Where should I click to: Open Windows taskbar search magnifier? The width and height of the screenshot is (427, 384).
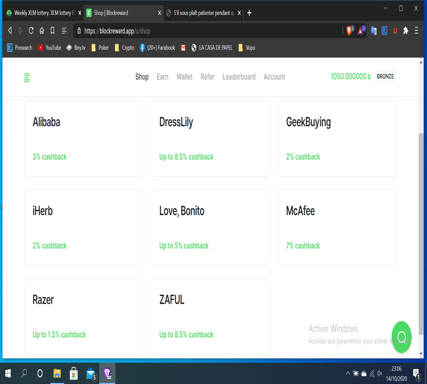[24, 373]
